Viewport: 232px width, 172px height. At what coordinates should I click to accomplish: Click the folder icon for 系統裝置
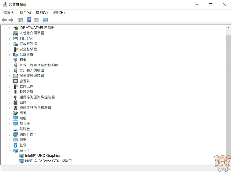click(15, 55)
